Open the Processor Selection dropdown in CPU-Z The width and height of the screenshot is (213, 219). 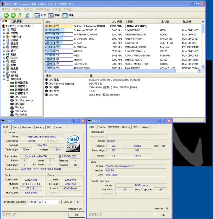click(60, 202)
